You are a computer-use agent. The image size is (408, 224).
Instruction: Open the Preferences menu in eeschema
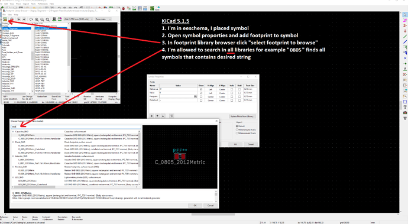click(43, 4)
